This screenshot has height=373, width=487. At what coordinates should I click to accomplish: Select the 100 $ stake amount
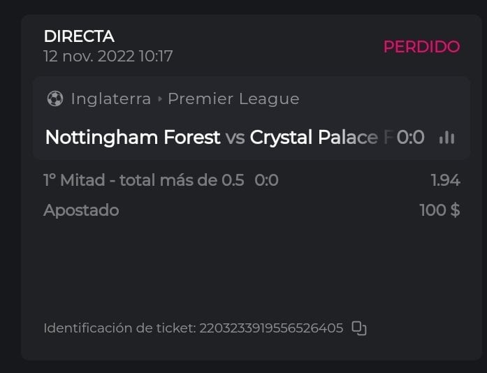439,210
